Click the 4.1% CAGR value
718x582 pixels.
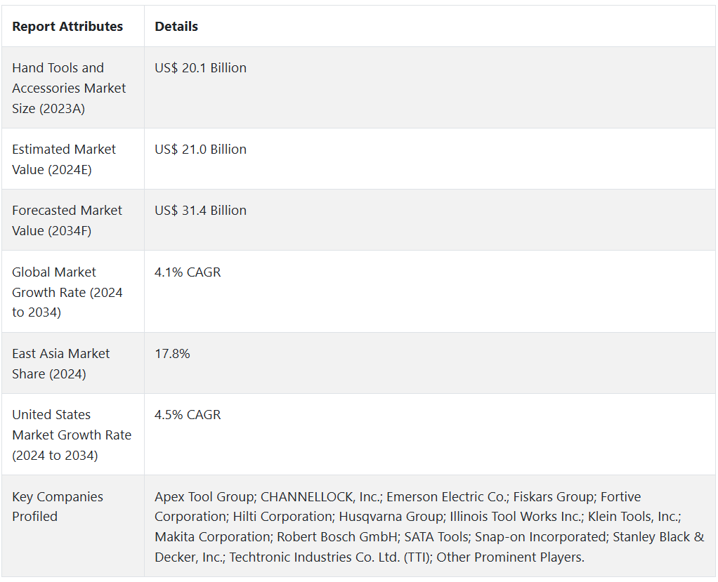188,272
